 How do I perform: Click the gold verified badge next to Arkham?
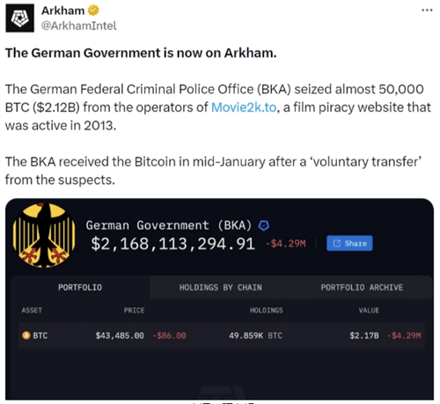(93, 11)
